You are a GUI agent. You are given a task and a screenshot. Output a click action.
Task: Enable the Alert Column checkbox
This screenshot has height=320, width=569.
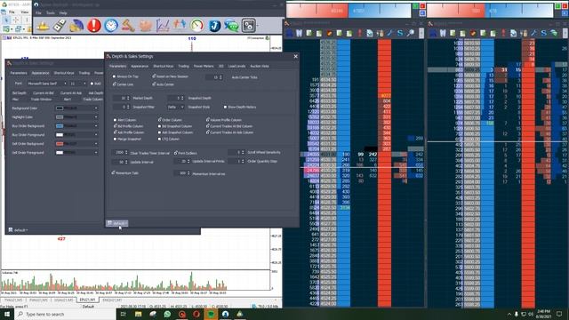coord(115,120)
